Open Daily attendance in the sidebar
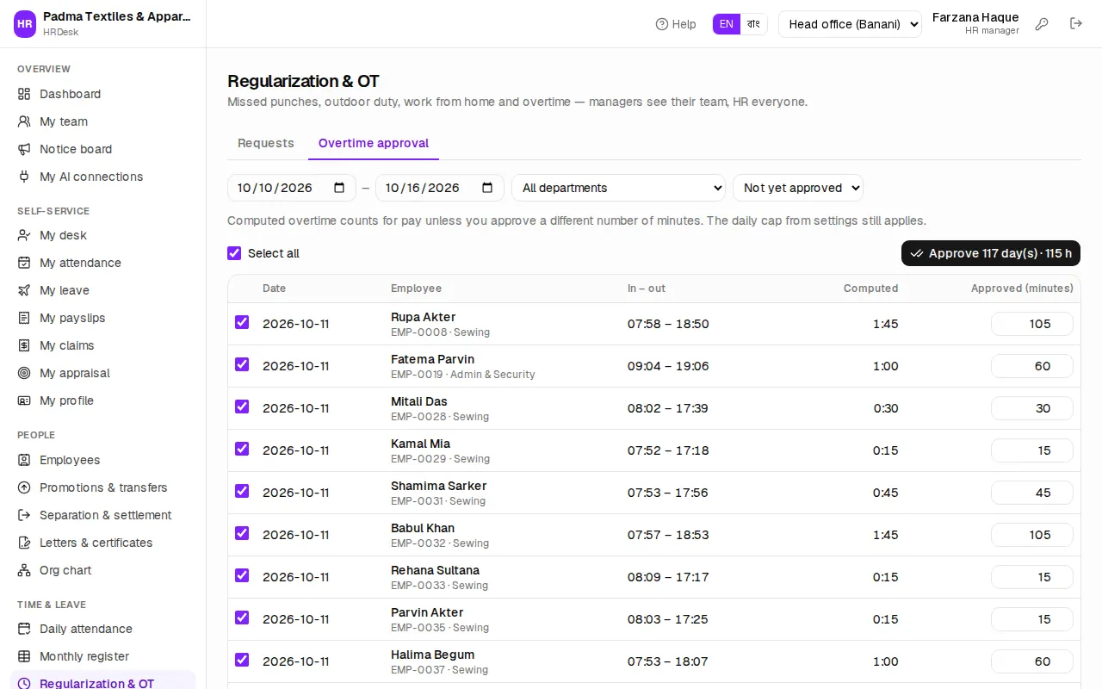1102x689 pixels. 103,629
